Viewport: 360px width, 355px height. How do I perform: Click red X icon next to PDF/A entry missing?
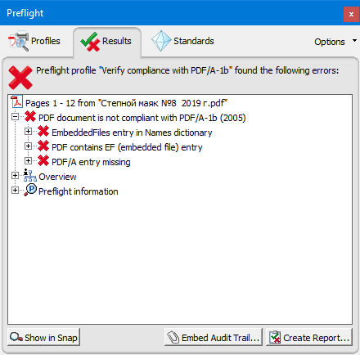tap(43, 161)
